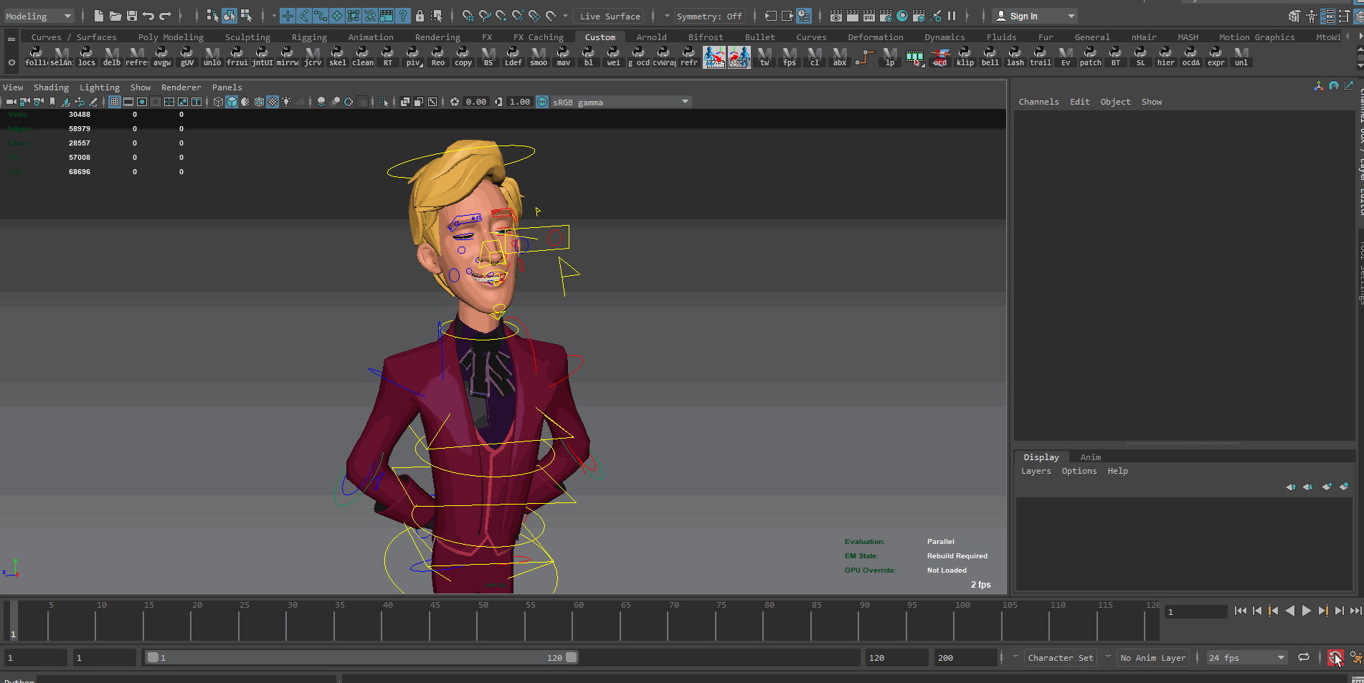
Task: Open the Modeling menu set dropdown
Action: pos(39,16)
